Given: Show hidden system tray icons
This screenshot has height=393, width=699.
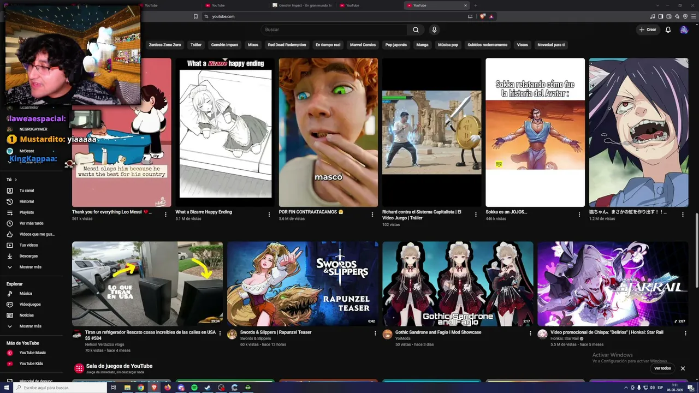Looking at the screenshot, I should (626, 388).
